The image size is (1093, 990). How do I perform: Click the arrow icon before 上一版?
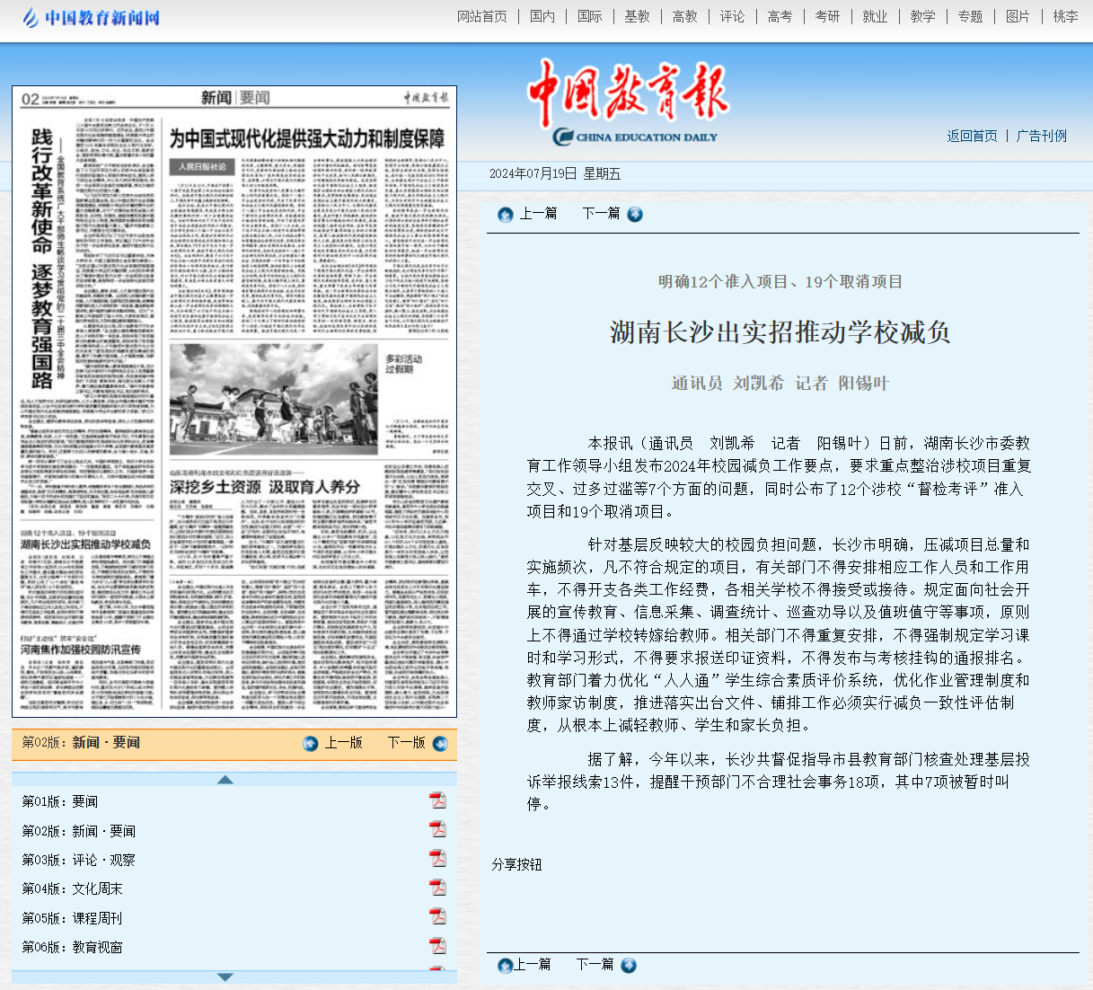[x=311, y=744]
